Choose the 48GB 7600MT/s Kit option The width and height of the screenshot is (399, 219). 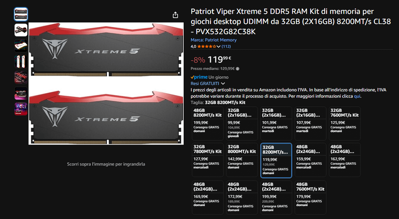[x=310, y=197]
